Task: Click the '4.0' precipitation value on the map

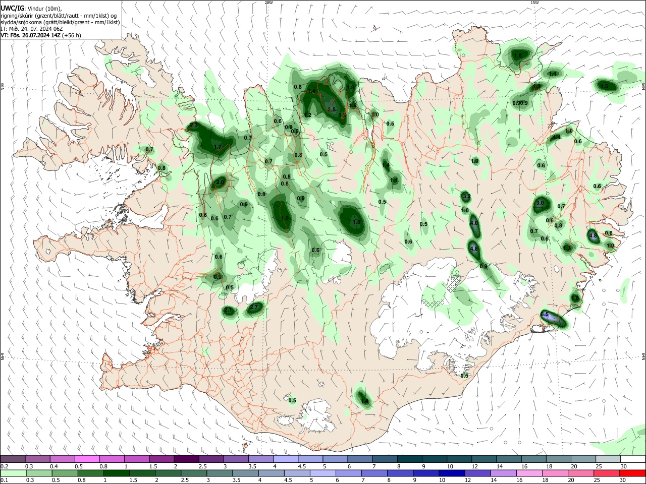Action: pos(474,223)
